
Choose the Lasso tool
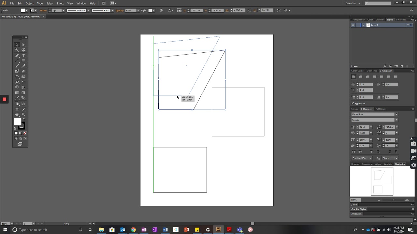click(23, 50)
